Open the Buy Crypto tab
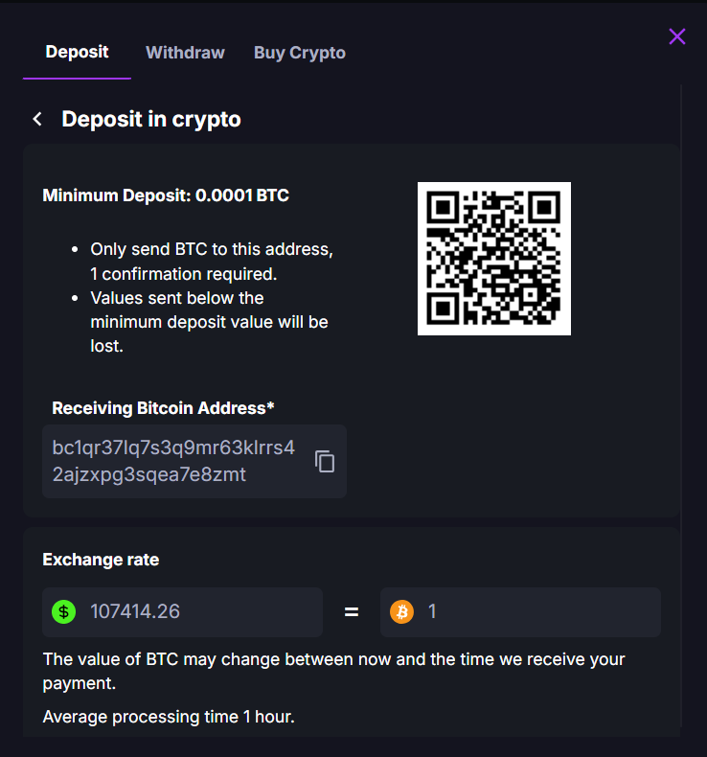 tap(300, 53)
